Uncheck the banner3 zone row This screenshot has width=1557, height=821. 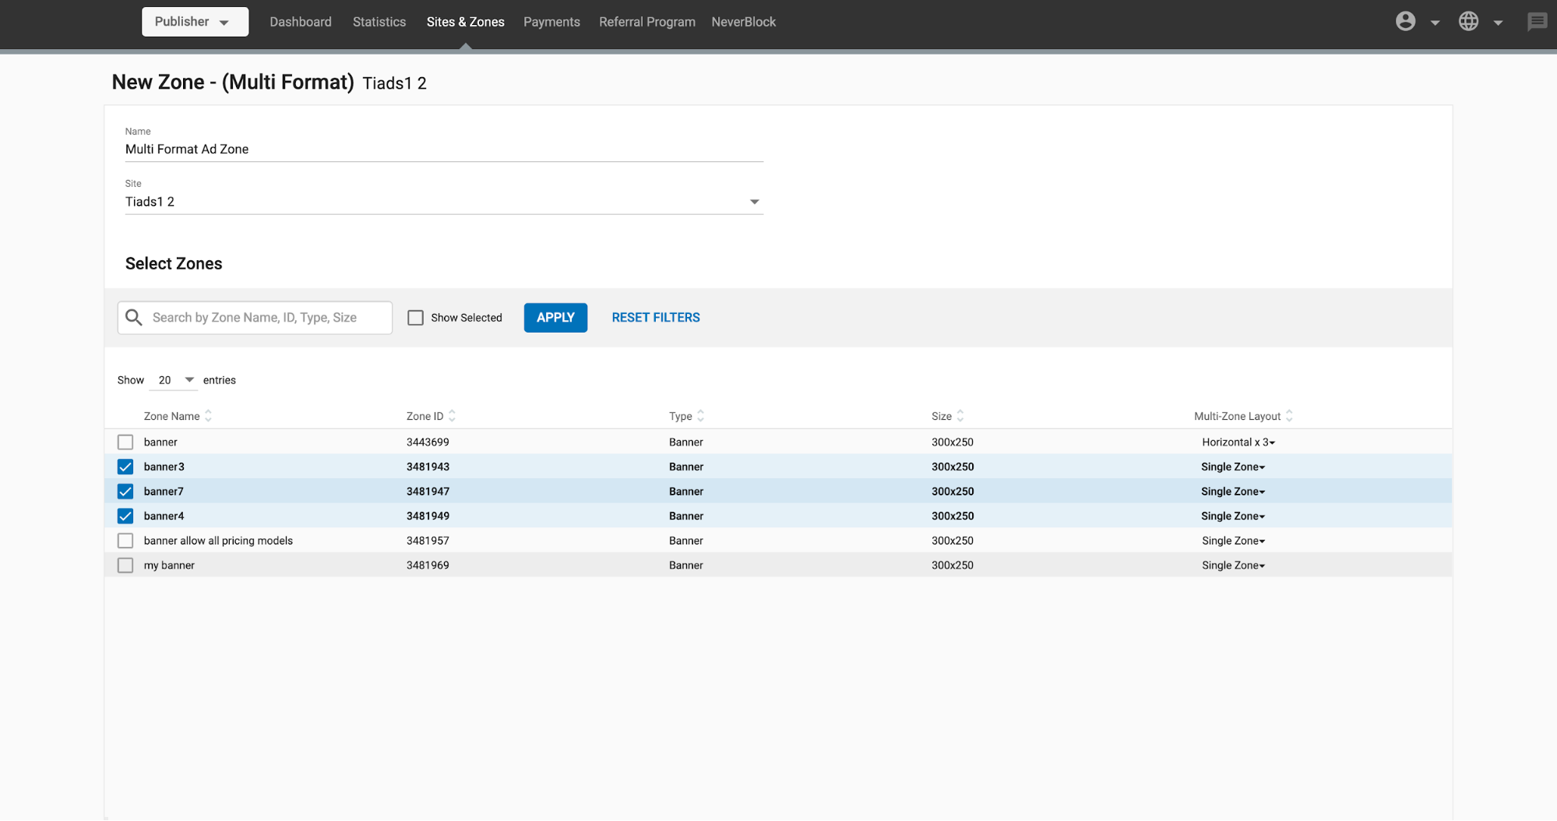pyautogui.click(x=125, y=467)
